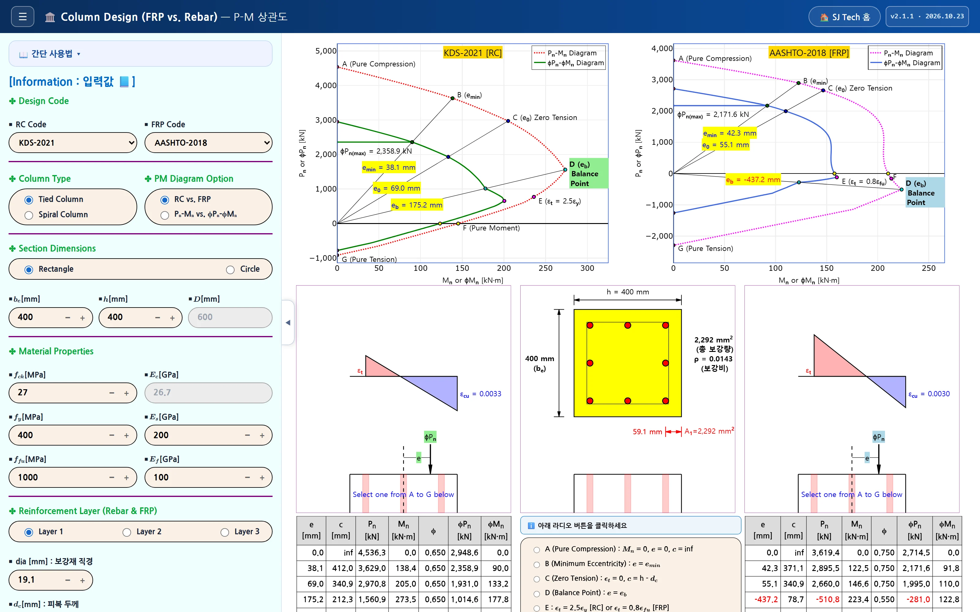Select point B (Minimum Eccentricity) option

coord(537,564)
